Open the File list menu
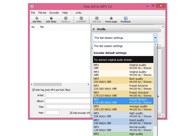The height and width of the screenshot is (136, 192). tap(42, 13)
